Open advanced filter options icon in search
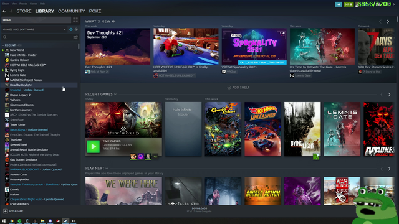This screenshot has height=224, width=399. point(75,37)
